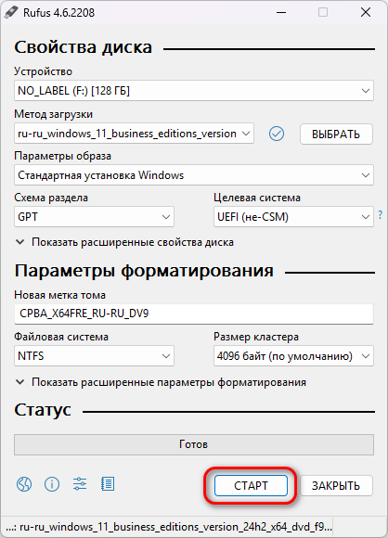Screen dimensions: 388x538
Task: Open the Размер кластера dropdown
Action: 293,356
